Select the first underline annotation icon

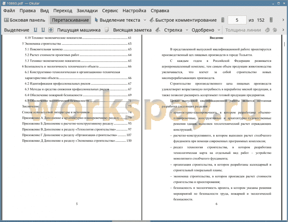coord(35,30)
